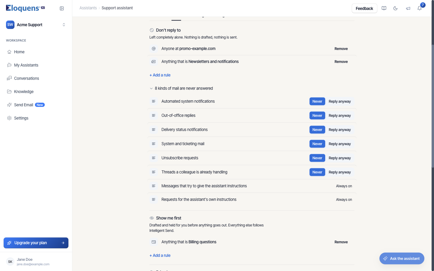Open Settings in sidebar
434x271 pixels.
tap(36, 118)
